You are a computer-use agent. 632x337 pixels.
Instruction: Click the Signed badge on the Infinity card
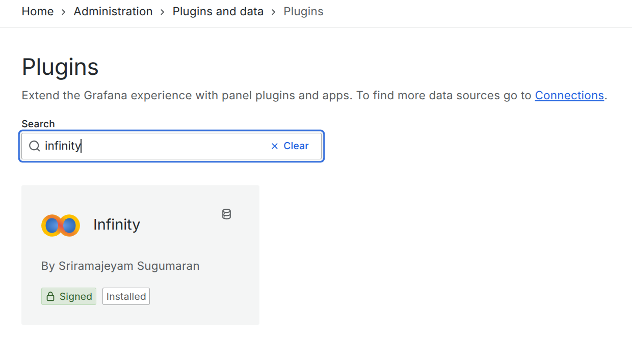pyautogui.click(x=69, y=296)
